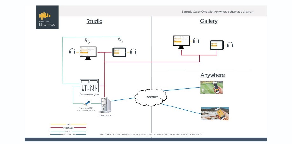
Task: Select the Studio desktop monitor icon
Action: click(x=88, y=53)
